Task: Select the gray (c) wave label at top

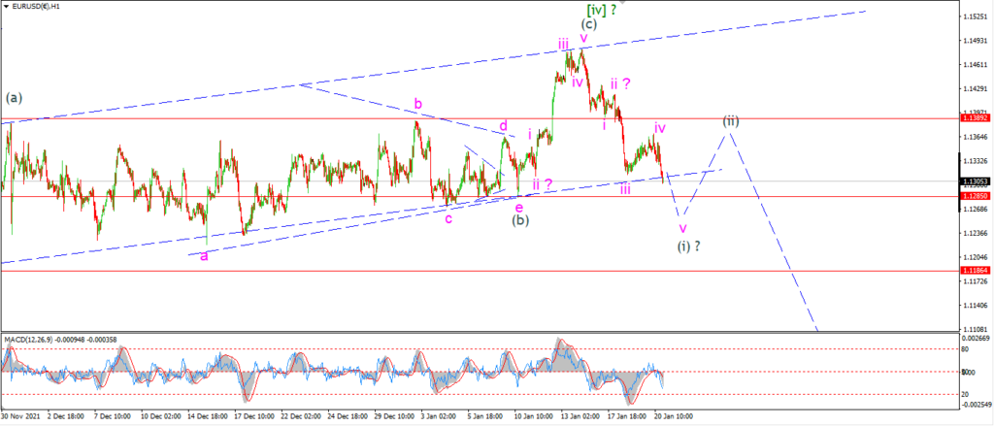Action: 589,24
